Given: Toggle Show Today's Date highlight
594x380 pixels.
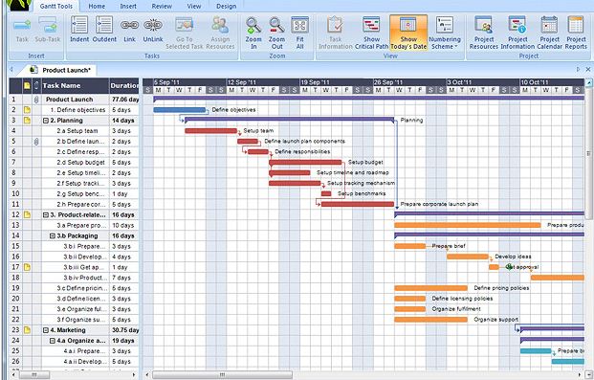Looking at the screenshot, I should (x=408, y=33).
